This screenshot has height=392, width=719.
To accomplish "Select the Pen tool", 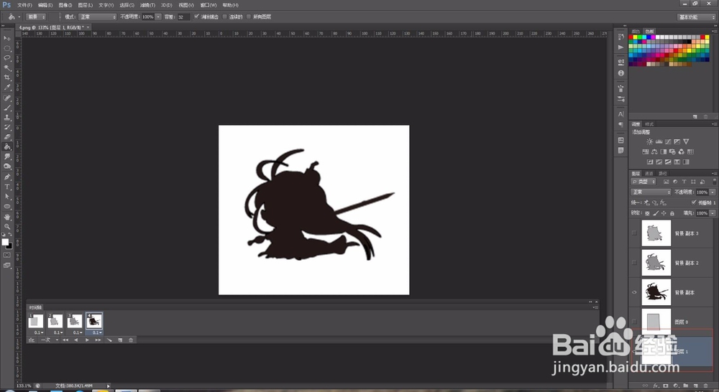I will [7, 177].
